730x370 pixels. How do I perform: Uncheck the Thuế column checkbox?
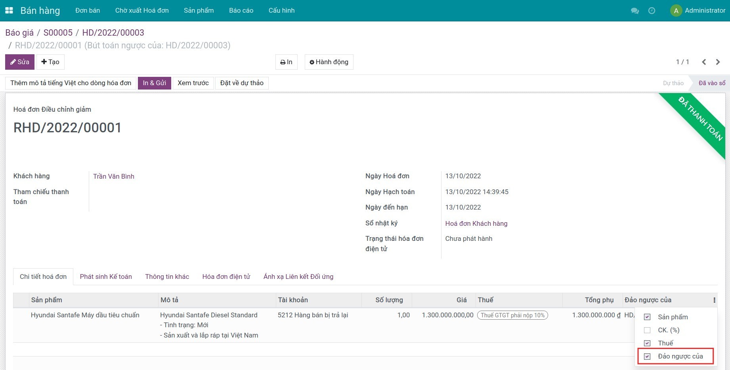pyautogui.click(x=647, y=343)
